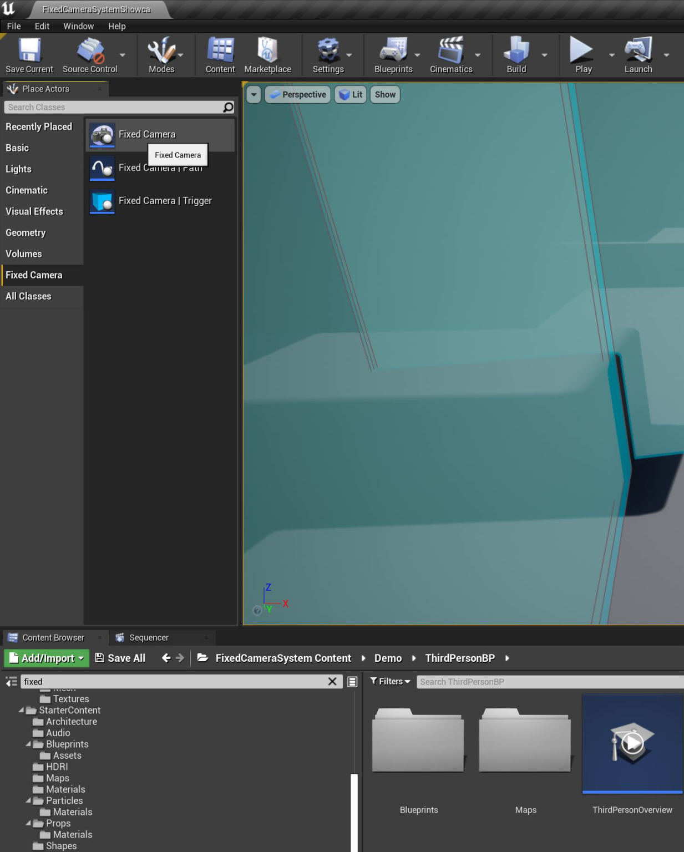Open the Window menu

pyautogui.click(x=78, y=26)
